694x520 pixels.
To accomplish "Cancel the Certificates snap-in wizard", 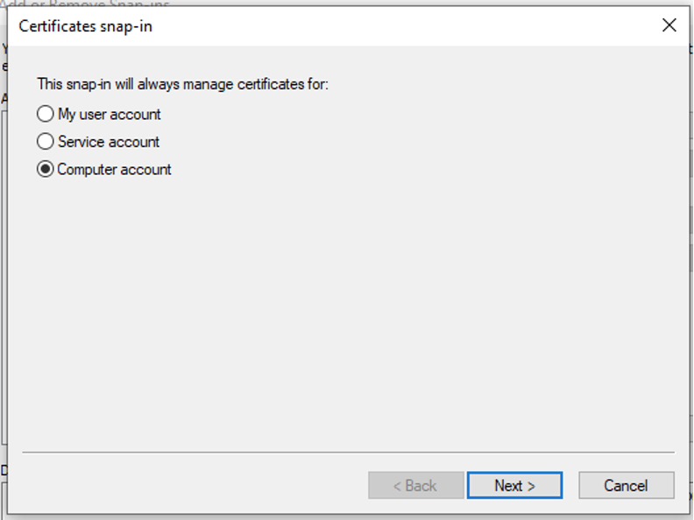I will point(627,486).
